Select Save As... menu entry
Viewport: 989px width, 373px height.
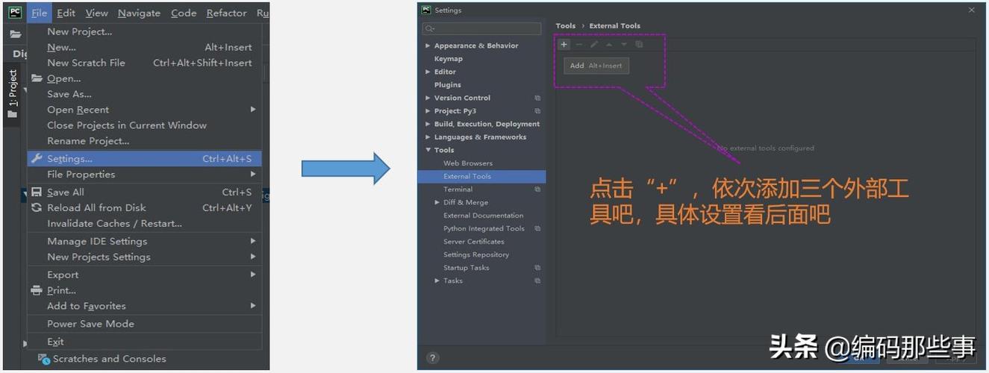coord(145,94)
